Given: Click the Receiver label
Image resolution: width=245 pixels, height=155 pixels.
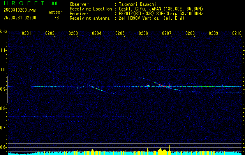Looking at the screenshot, I should click(79, 14).
